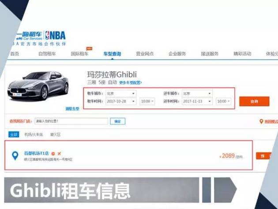Click the NBA partner logo

(57, 36)
